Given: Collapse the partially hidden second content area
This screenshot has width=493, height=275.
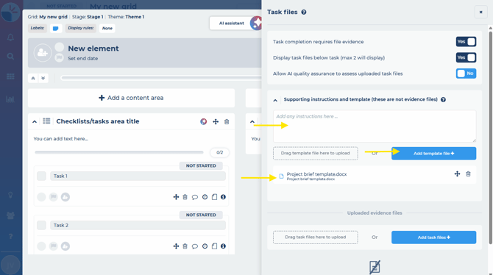Looking at the screenshot, I should click(252, 121).
